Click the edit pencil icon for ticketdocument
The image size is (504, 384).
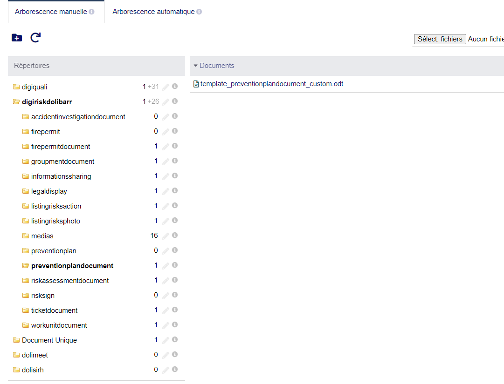tap(166, 310)
